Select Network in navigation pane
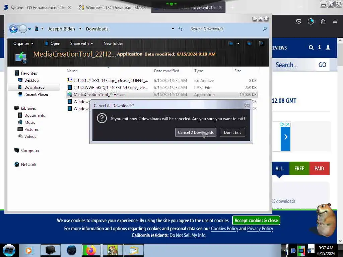 coord(29,165)
